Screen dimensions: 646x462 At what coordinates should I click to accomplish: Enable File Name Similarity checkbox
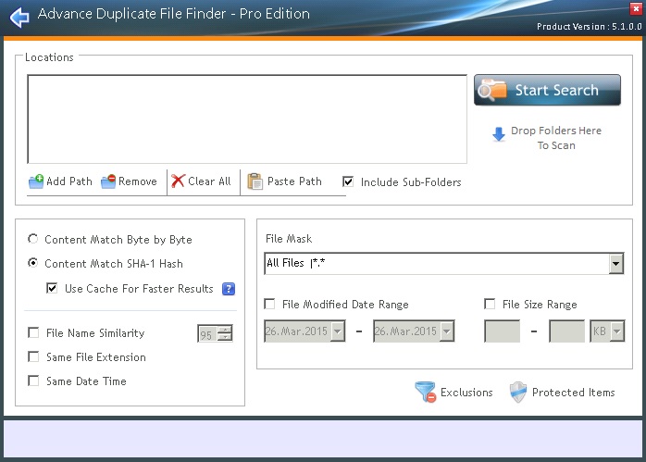(33, 332)
